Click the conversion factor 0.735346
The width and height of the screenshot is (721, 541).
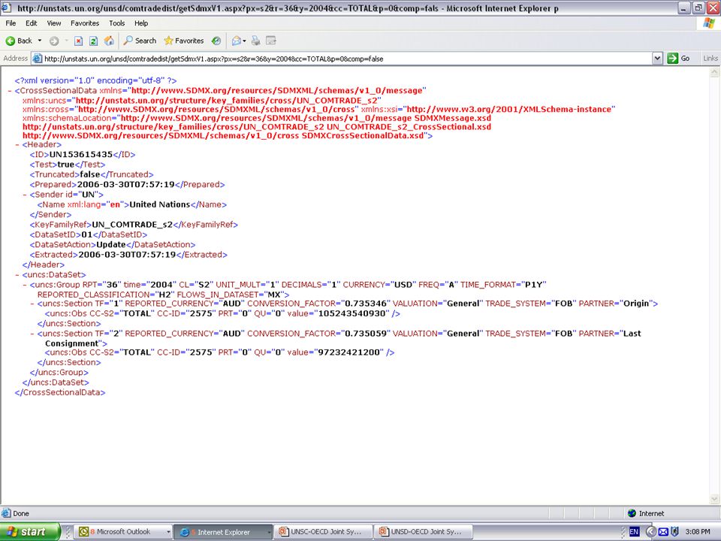(367, 304)
